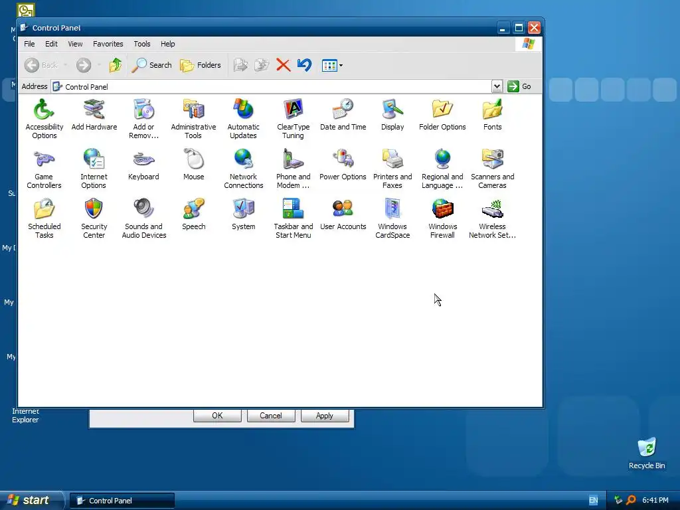Select Control Panel taskbar button
The width and height of the screenshot is (680, 510).
(122, 501)
